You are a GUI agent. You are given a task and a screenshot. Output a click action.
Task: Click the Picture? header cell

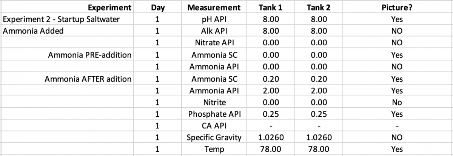pyautogui.click(x=397, y=7)
